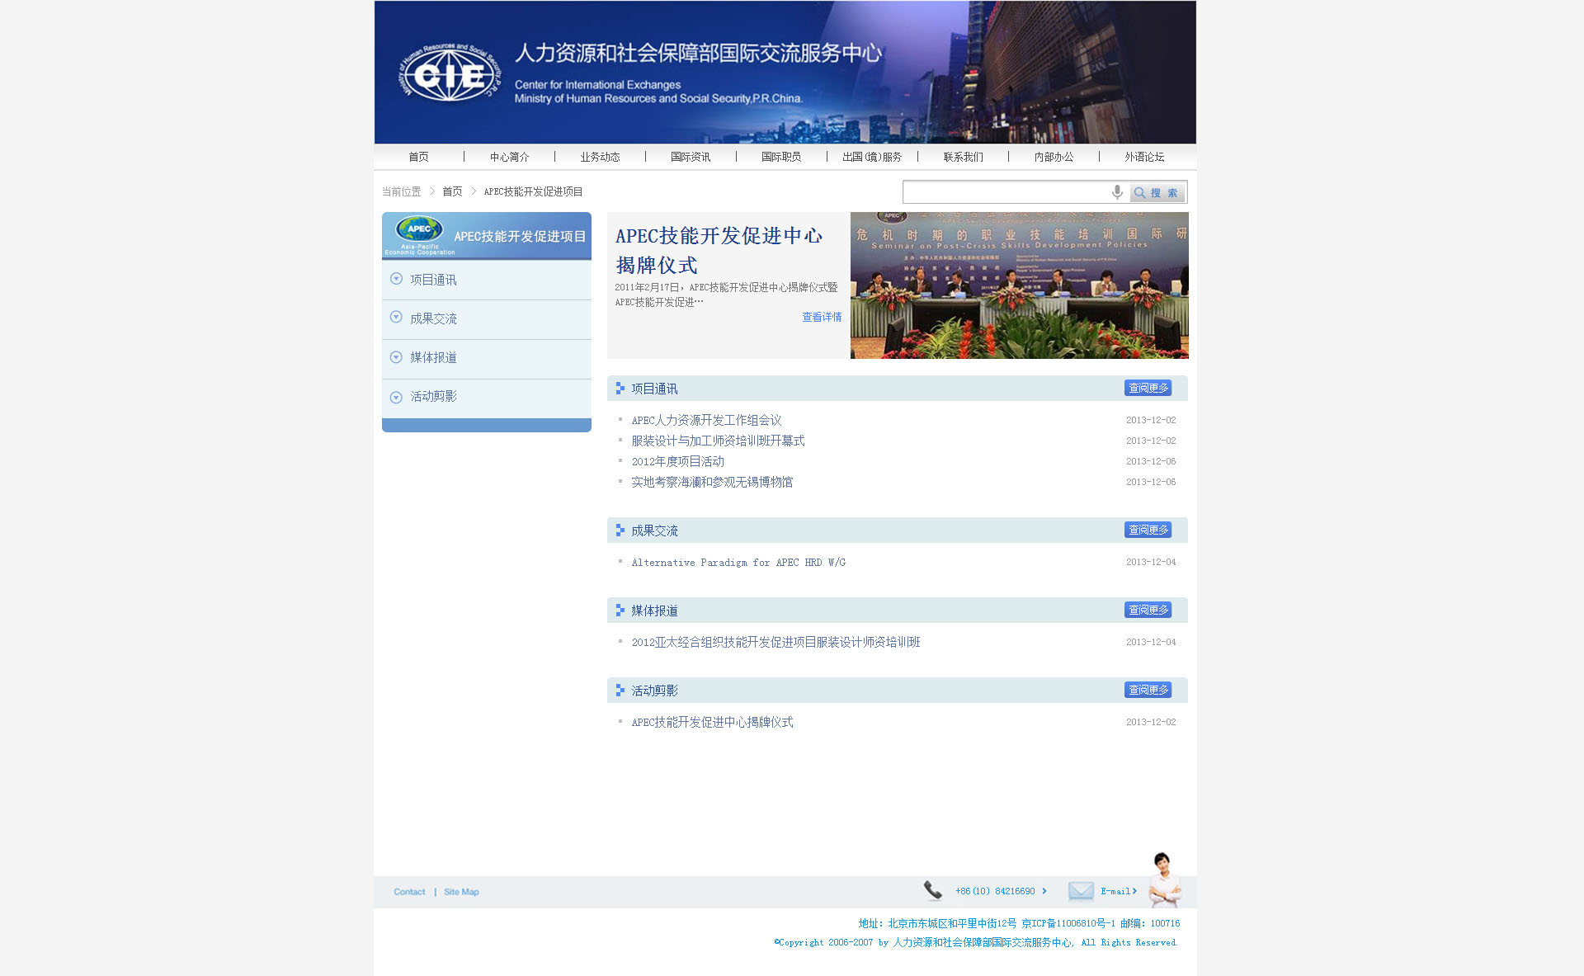Click the Site Map footer link
This screenshot has height=976, width=1584.
(x=461, y=892)
